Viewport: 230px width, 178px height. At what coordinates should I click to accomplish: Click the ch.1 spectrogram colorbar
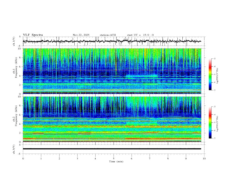coord(210,74)
